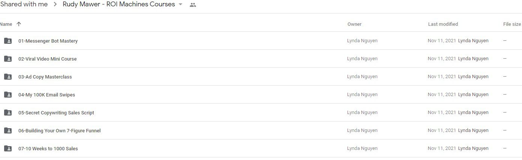Toggle sort direction with the Name arrow icon
Image resolution: width=522 pixels, height=160 pixels.
[19, 24]
